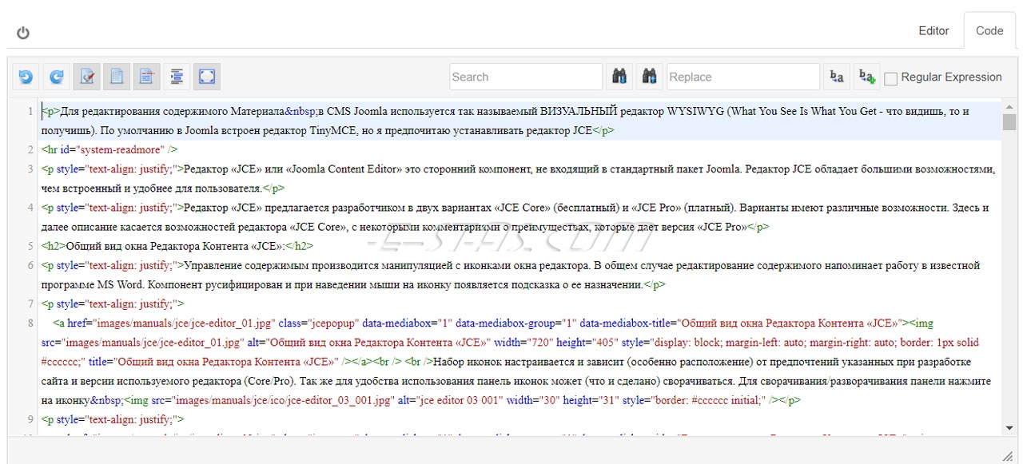Click line number 7 in gutter
Viewport: 1023px width, 464px height.
coord(30,303)
